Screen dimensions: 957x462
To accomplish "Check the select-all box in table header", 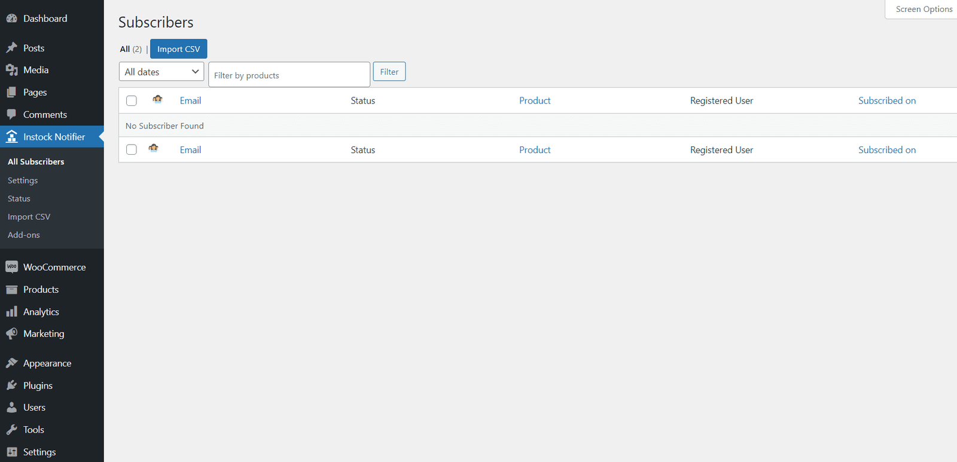I will coord(132,100).
